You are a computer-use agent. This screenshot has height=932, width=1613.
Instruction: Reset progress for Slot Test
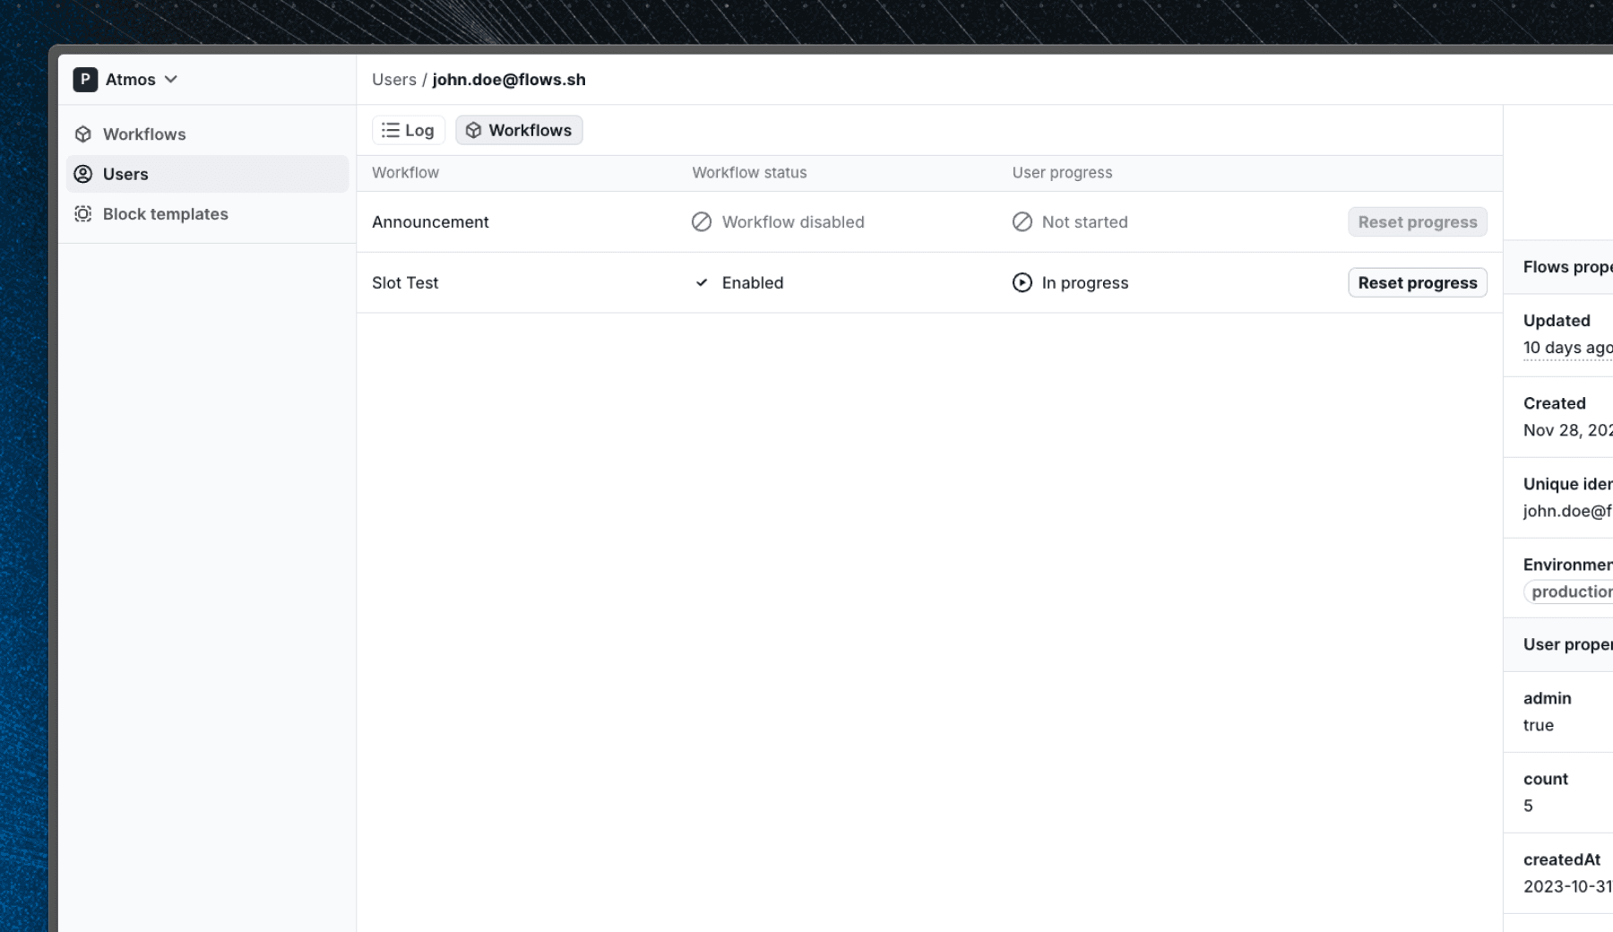(1417, 282)
